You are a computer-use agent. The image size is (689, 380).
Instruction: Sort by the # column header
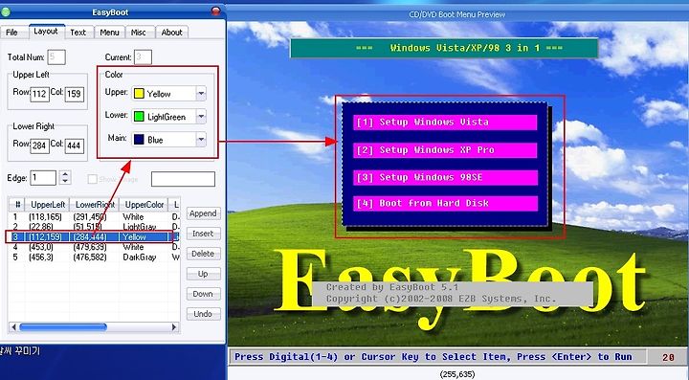pyautogui.click(x=17, y=205)
